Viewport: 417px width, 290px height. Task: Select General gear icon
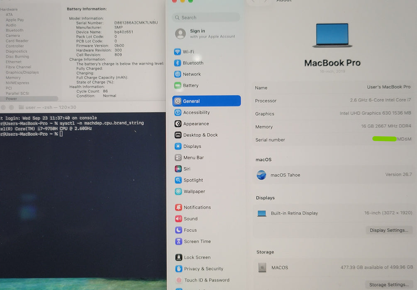178,101
